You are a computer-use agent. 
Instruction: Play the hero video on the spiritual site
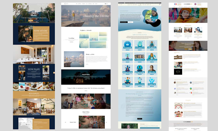pos(151,16)
